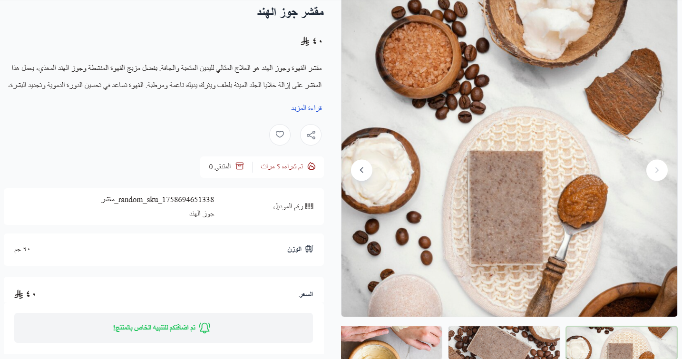Add product to wishlist with heart icon
The width and height of the screenshot is (682, 359).
280,135
